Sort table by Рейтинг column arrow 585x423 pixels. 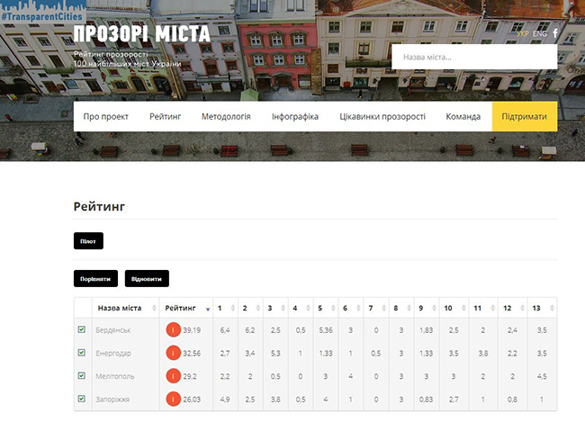point(208,309)
